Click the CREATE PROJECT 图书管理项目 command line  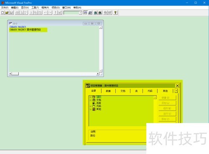click(25, 30)
